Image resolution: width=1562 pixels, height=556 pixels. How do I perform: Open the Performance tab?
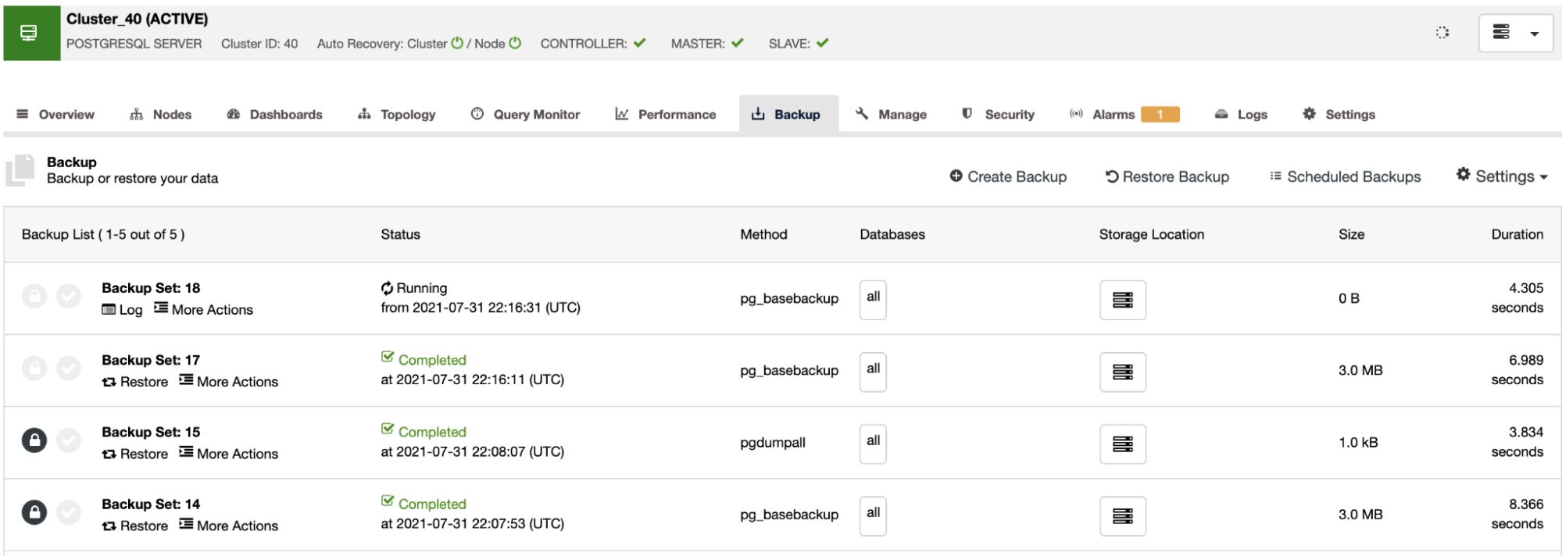(x=666, y=114)
